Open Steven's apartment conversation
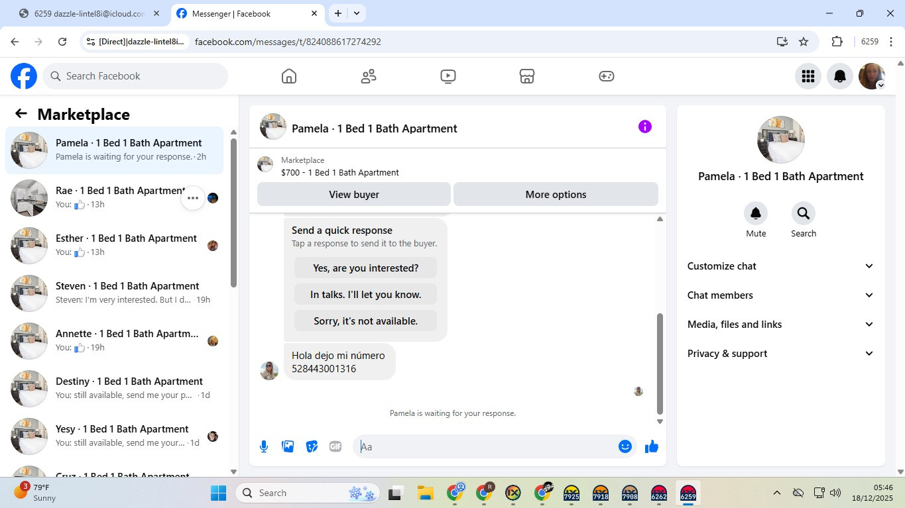905x508 pixels. (115, 293)
